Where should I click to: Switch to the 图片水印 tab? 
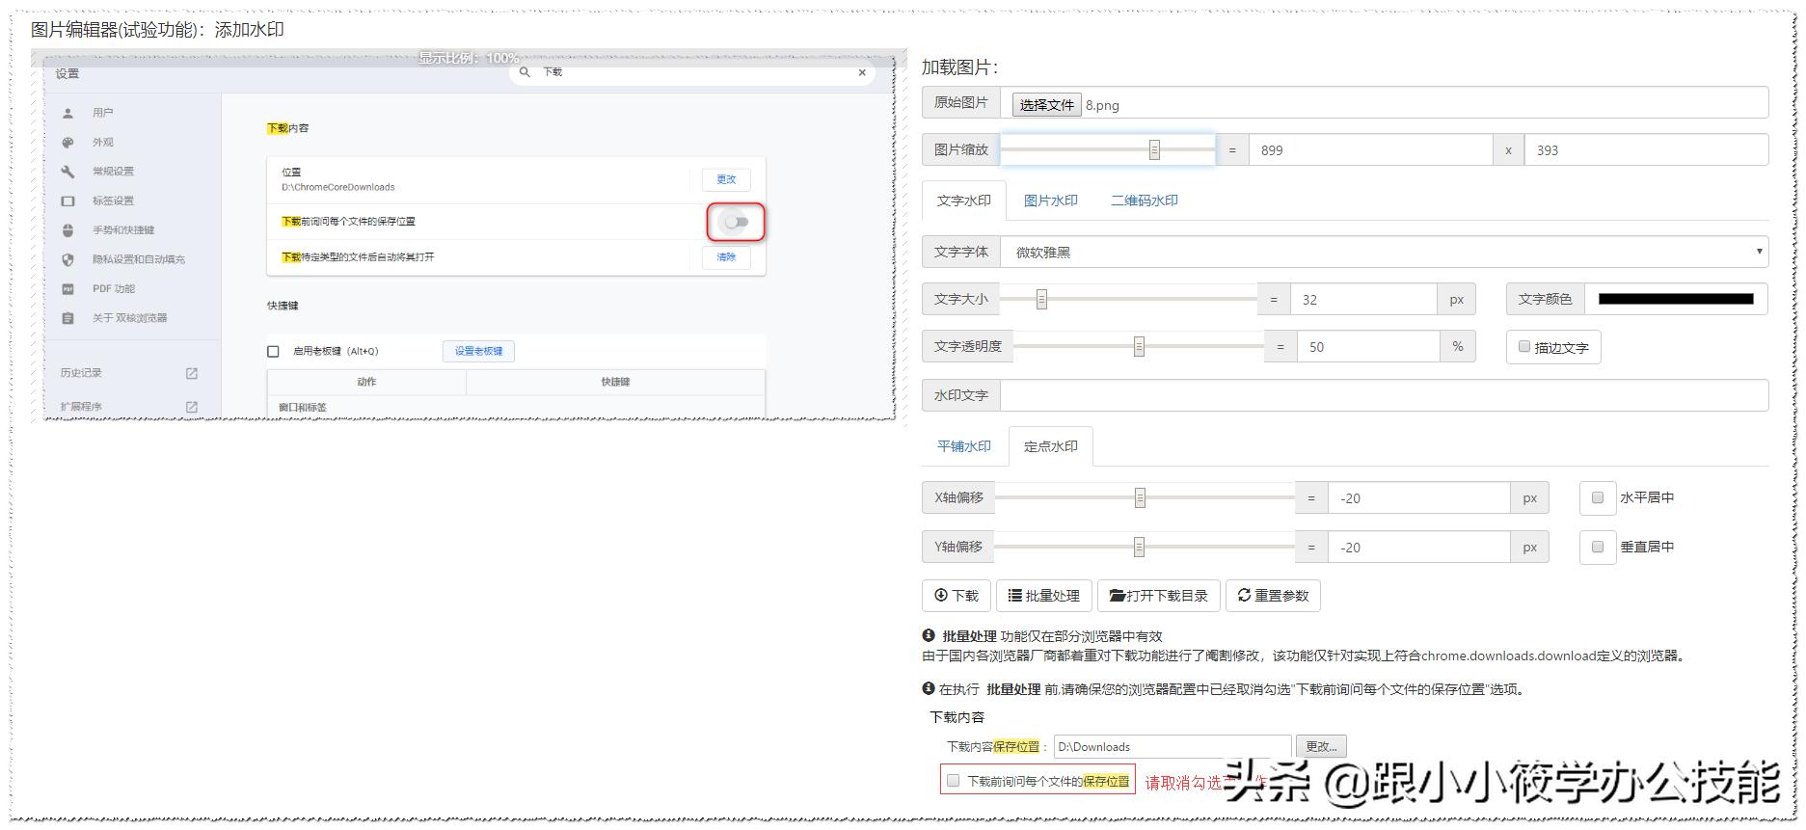click(x=1050, y=201)
